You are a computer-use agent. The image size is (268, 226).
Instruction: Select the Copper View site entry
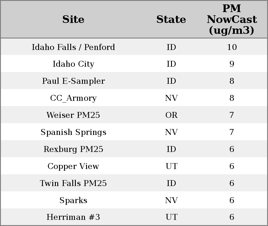pyautogui.click(x=73, y=166)
